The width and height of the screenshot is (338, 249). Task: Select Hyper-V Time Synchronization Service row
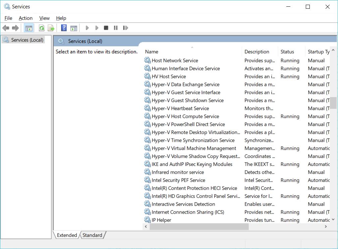point(237,140)
